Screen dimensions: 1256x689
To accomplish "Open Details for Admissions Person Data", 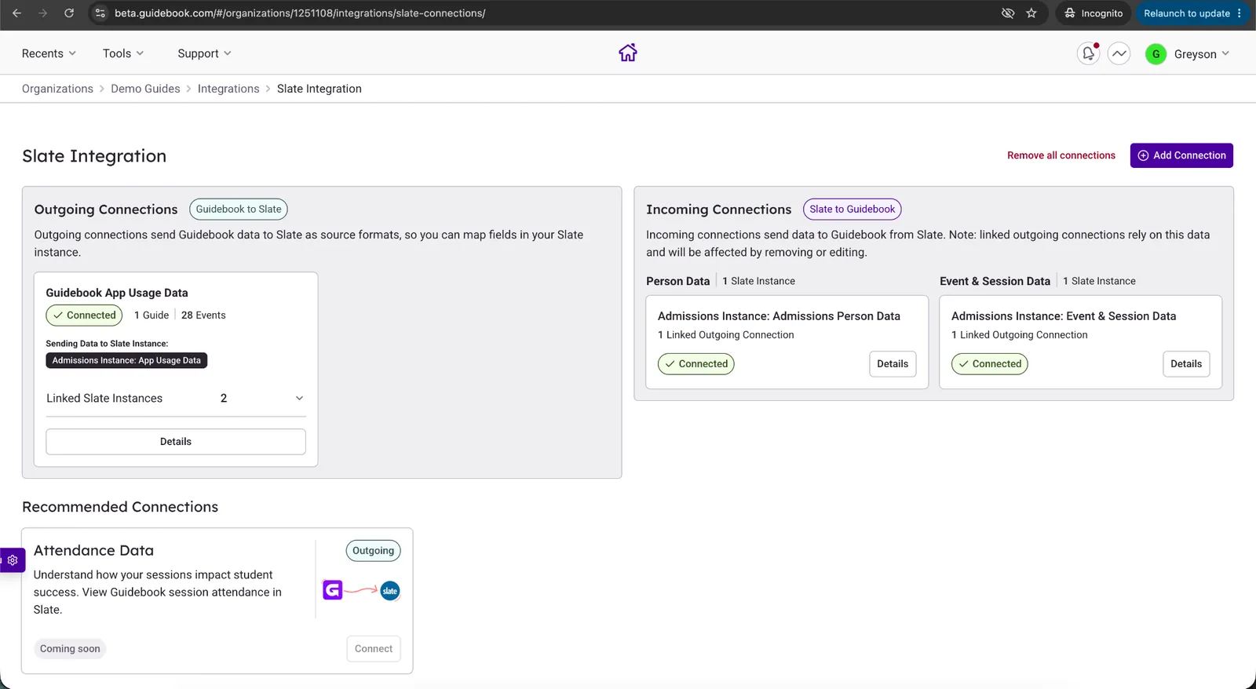I will [893, 364].
